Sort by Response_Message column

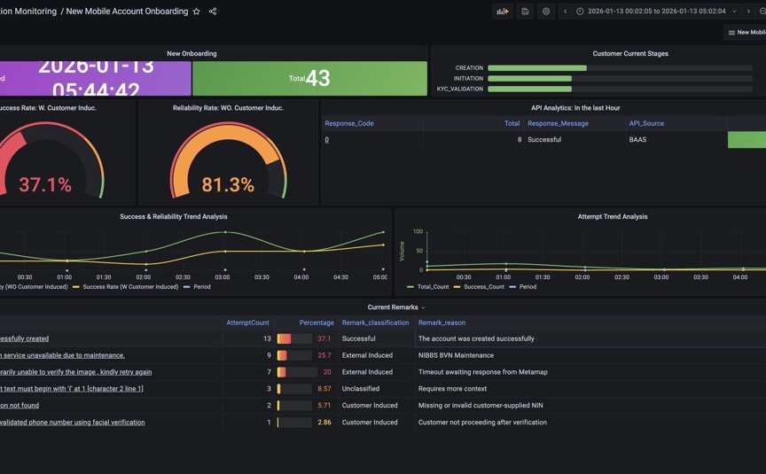[558, 123]
